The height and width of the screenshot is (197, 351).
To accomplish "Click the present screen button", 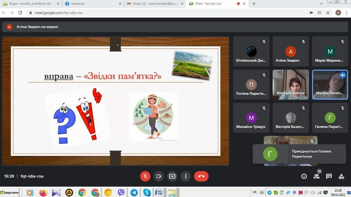I will pyautogui.click(x=172, y=176).
